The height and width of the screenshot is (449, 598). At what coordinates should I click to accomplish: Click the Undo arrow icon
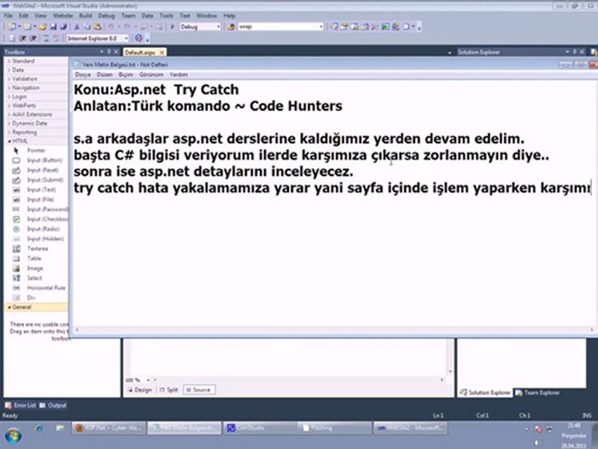click(x=111, y=27)
